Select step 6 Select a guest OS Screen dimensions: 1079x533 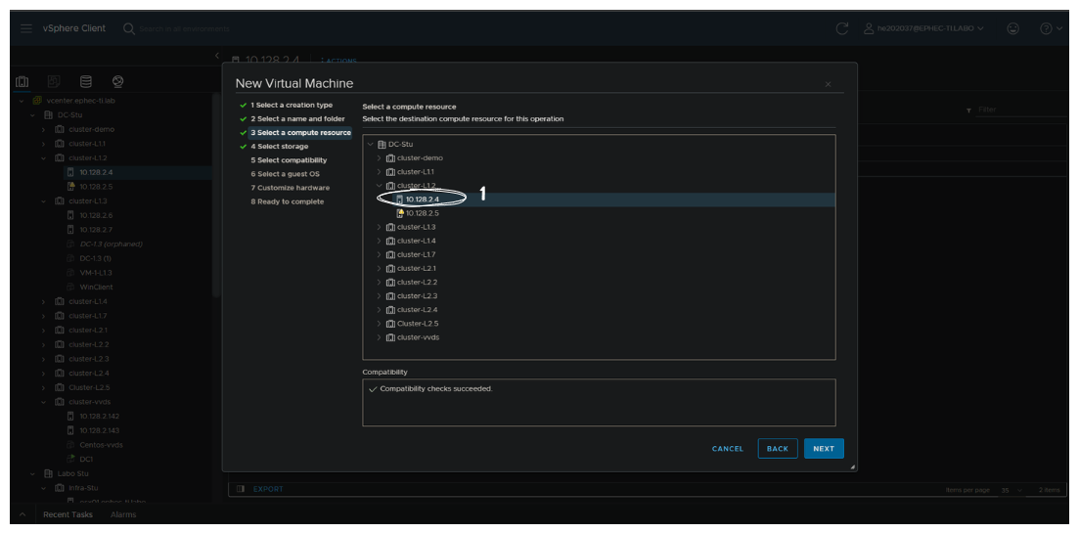[x=285, y=174]
